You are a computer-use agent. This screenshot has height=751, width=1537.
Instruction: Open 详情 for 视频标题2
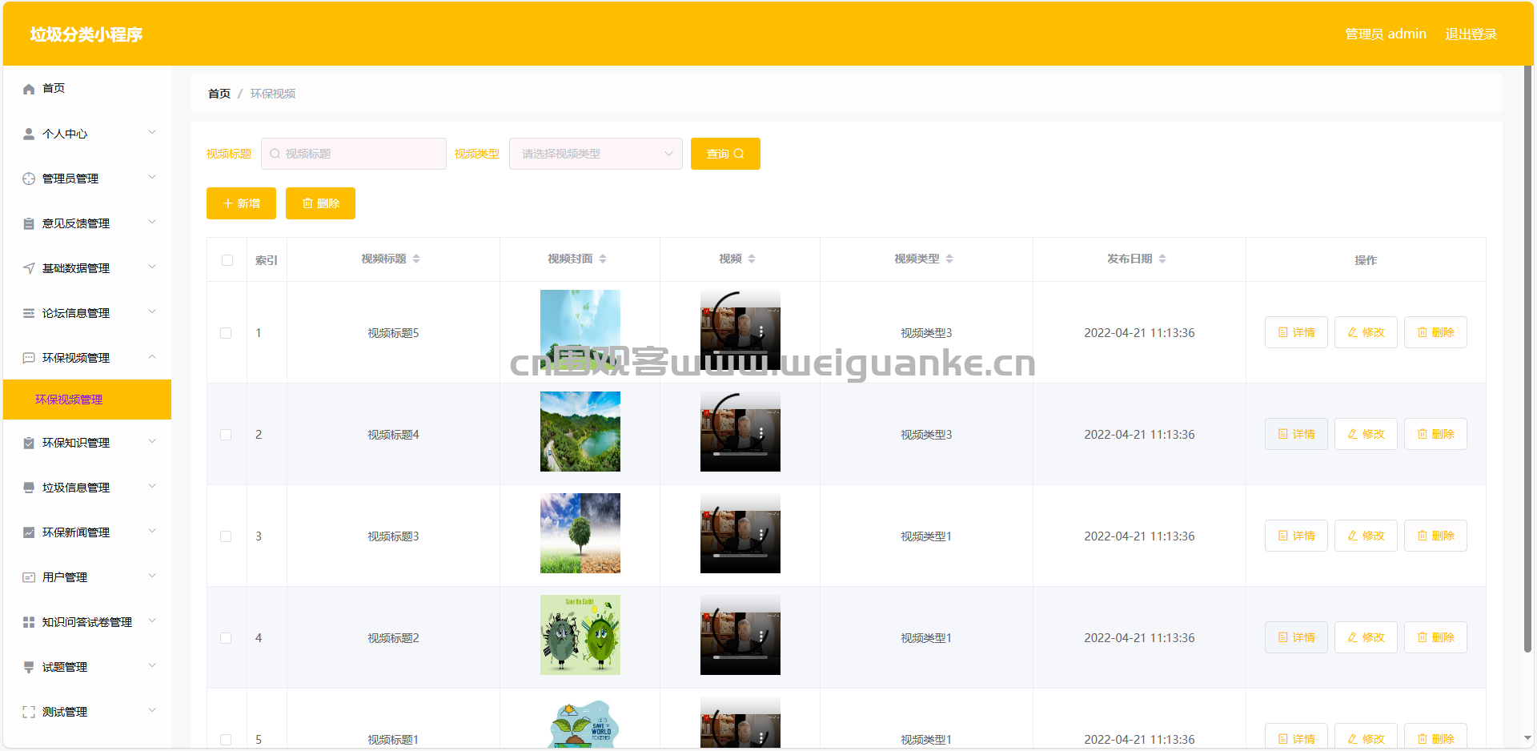1296,637
